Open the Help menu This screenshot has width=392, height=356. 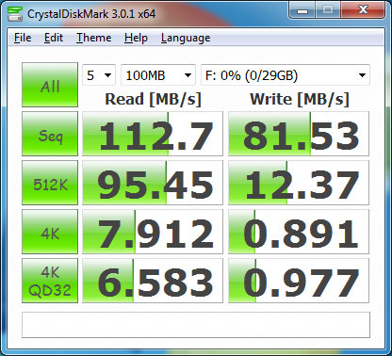tap(136, 38)
